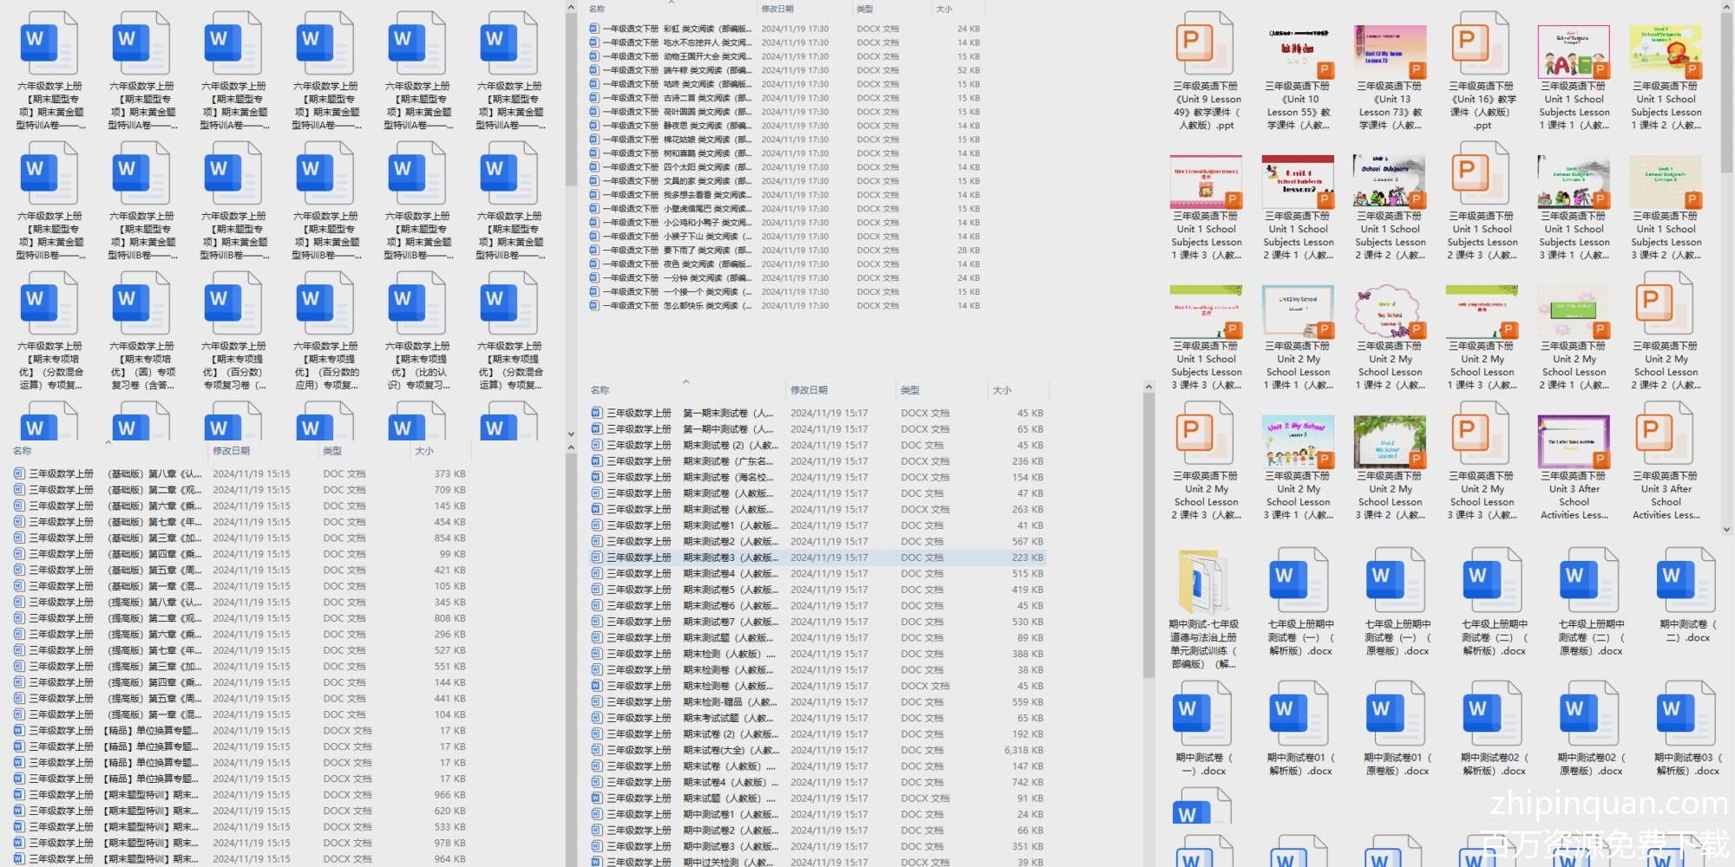Select the highlighted 期末测试卷3 row, 223 KB
Viewport: 1735px width, 867px height.
tap(729, 557)
